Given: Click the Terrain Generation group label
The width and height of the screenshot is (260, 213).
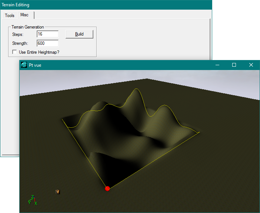Looking at the screenshot, I should (x=28, y=27).
